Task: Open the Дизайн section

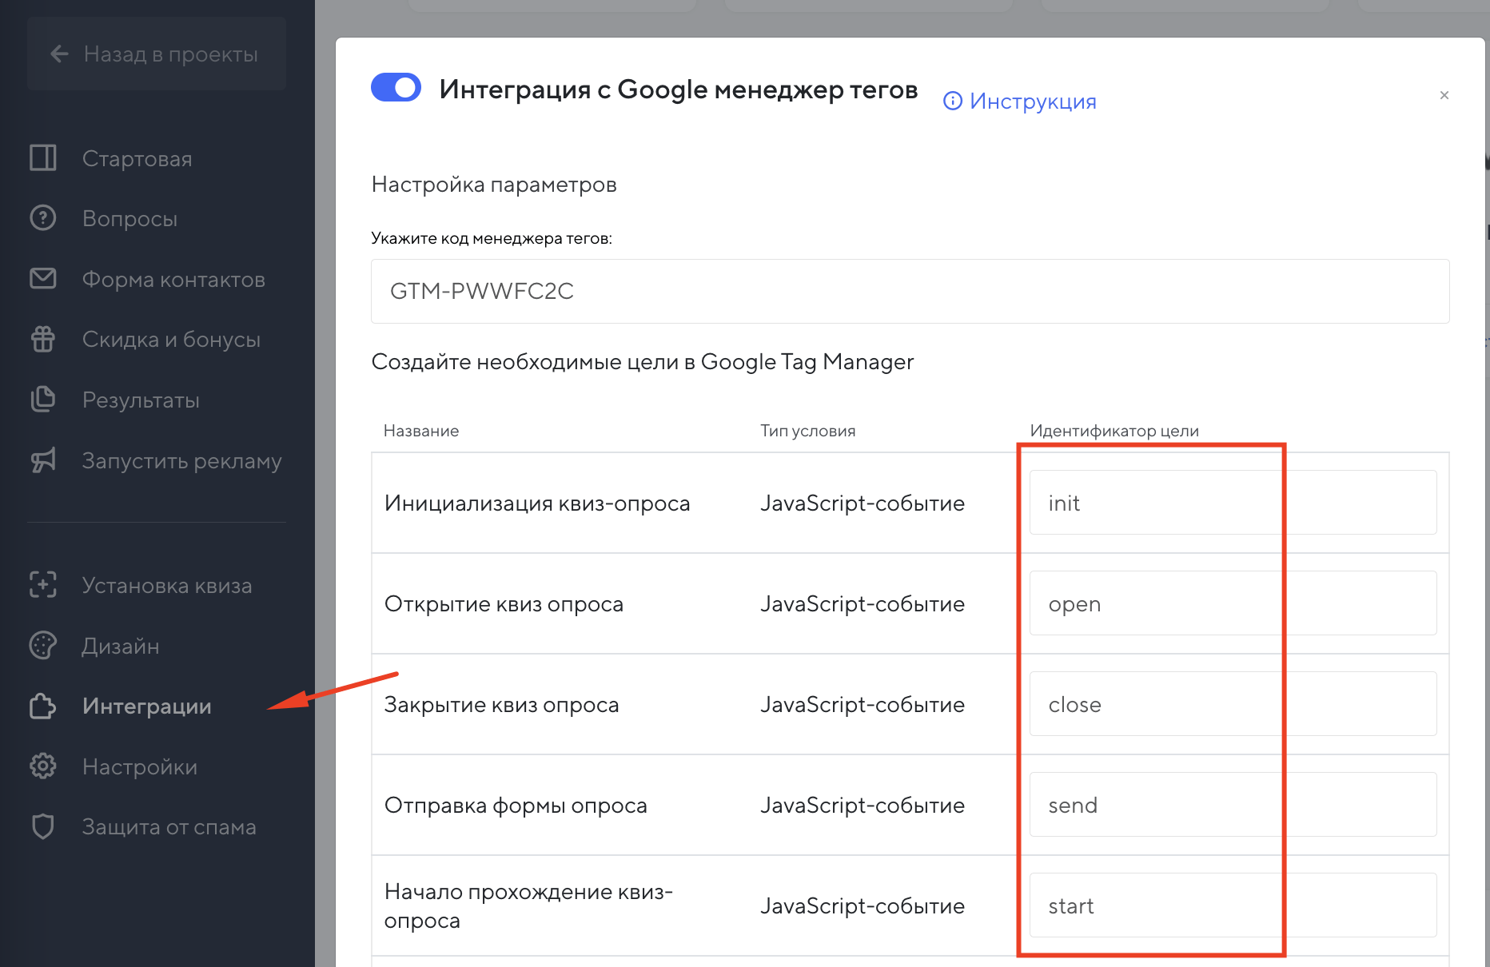Action: click(x=121, y=646)
